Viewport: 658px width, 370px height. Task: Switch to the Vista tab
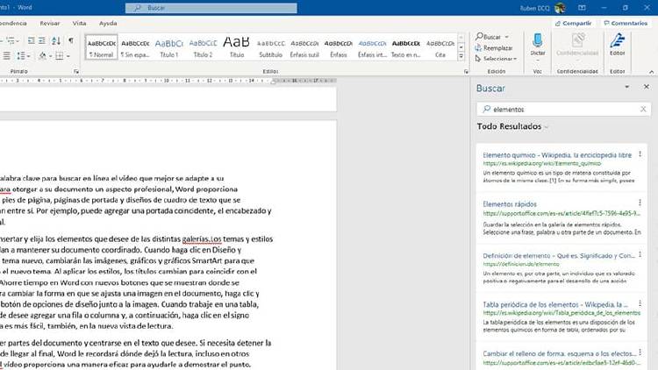tap(79, 23)
